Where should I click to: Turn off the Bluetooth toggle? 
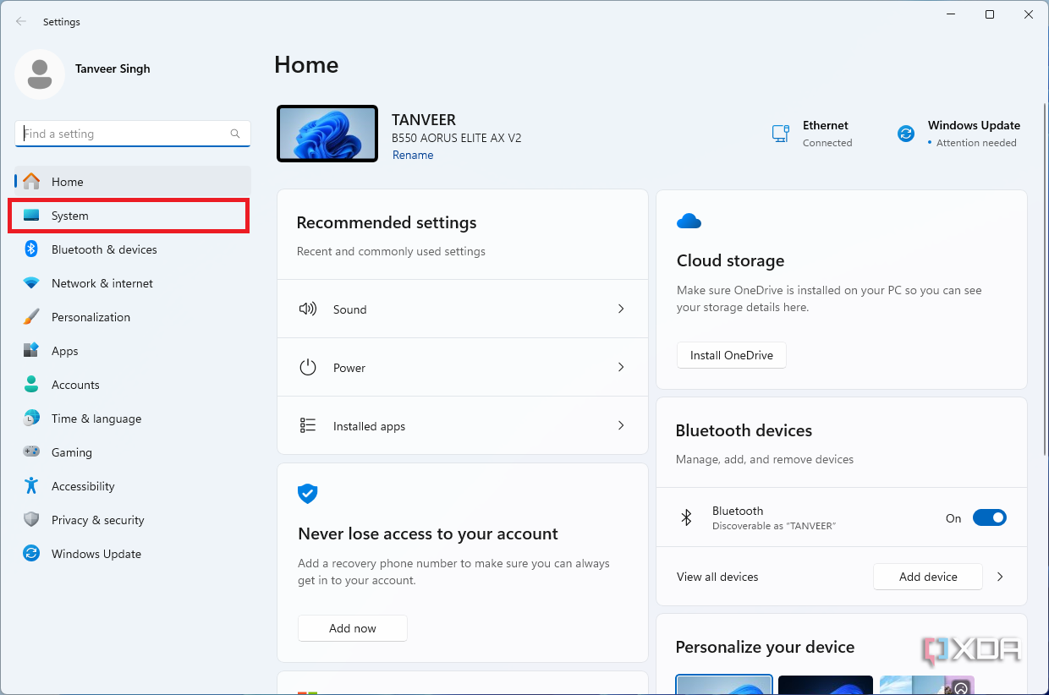989,518
